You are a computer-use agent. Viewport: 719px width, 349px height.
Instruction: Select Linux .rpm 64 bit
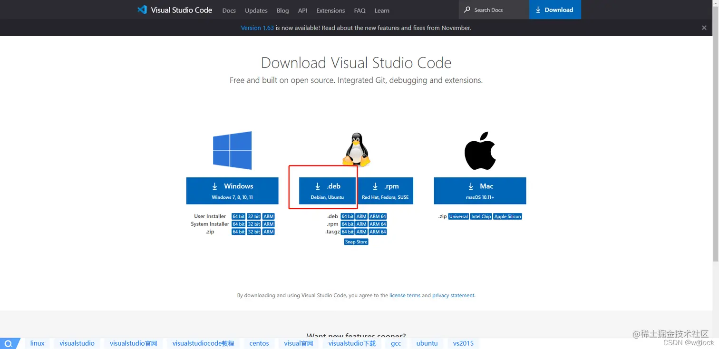(348, 224)
